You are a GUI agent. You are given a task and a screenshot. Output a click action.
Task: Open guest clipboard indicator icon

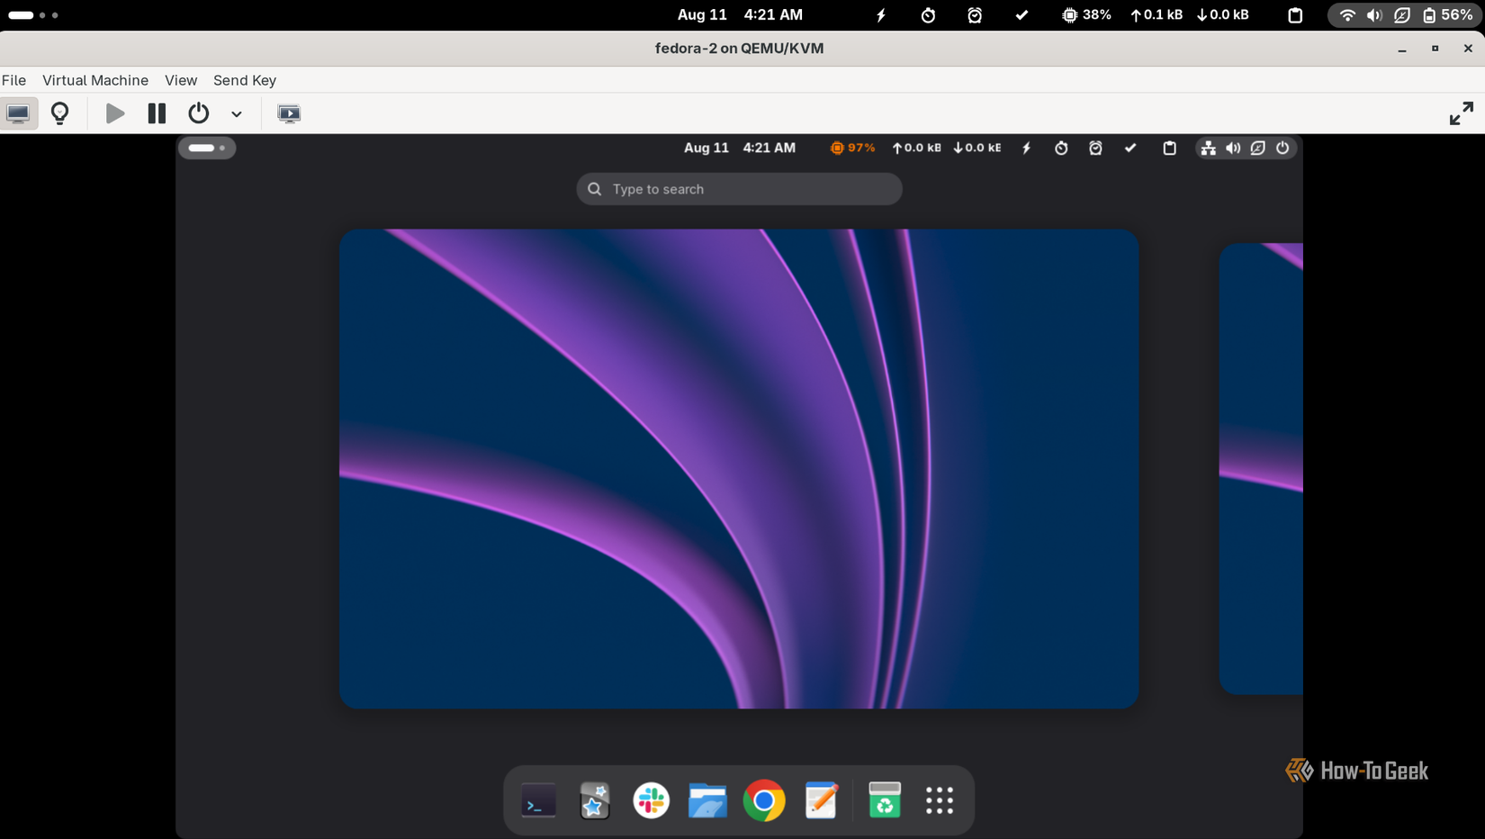[x=1169, y=148]
